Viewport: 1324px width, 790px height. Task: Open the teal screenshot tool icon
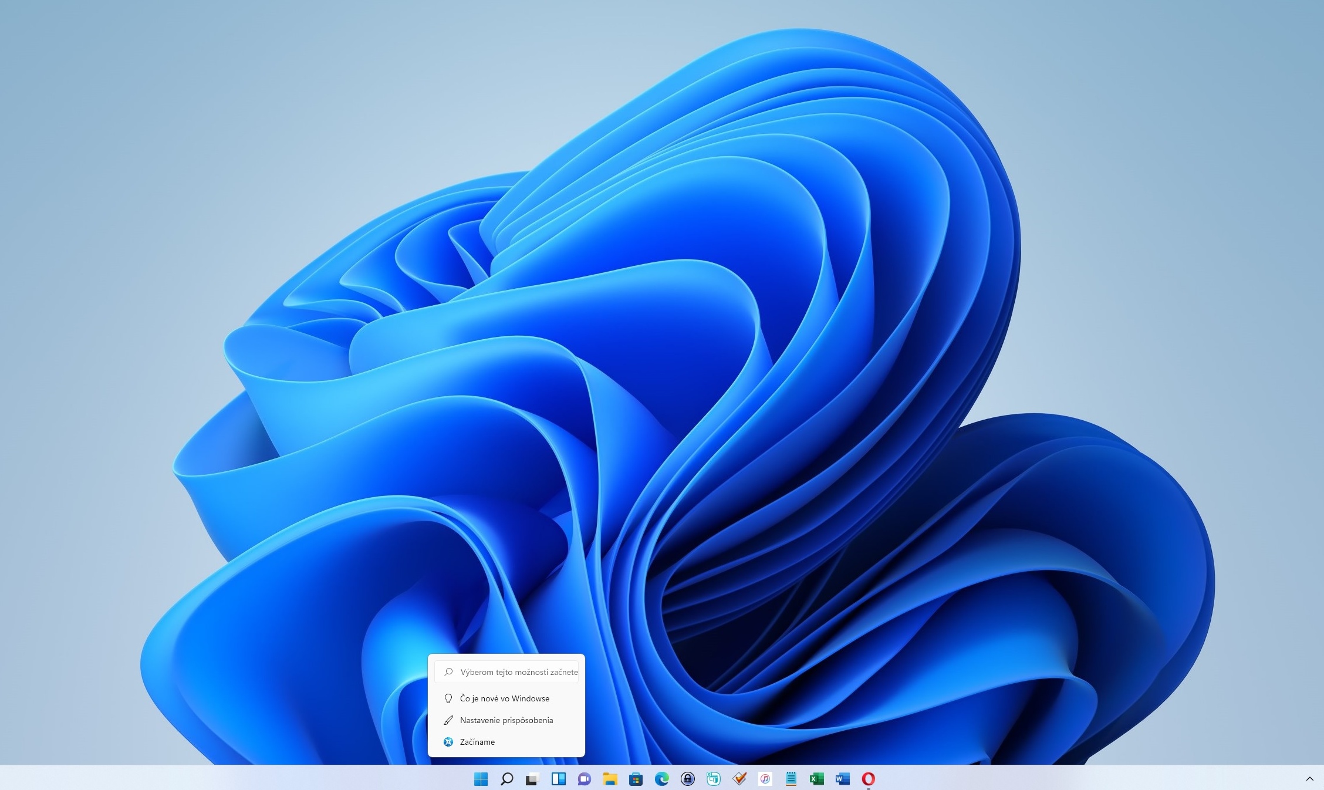[713, 779]
